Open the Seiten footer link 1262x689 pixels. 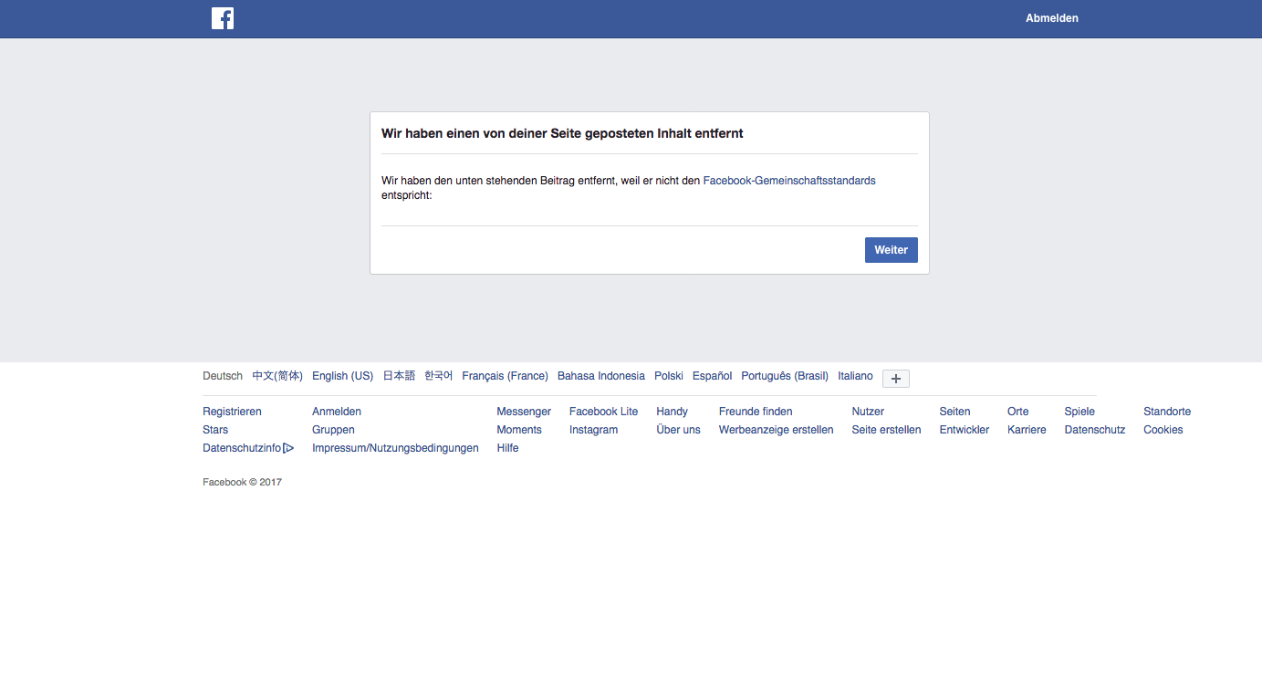click(955, 412)
